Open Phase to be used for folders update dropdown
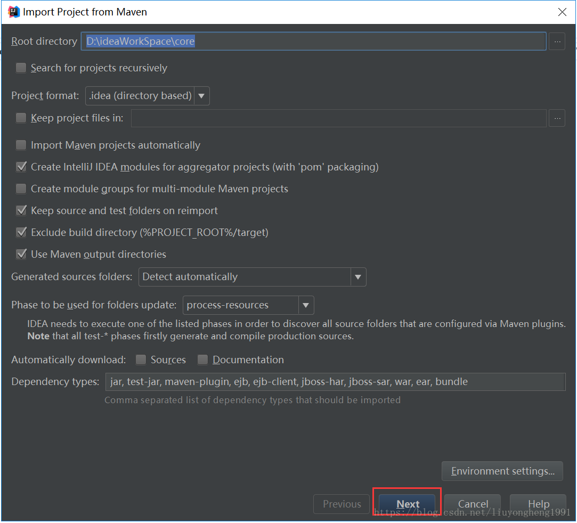This screenshot has width=577, height=523. 248,305
